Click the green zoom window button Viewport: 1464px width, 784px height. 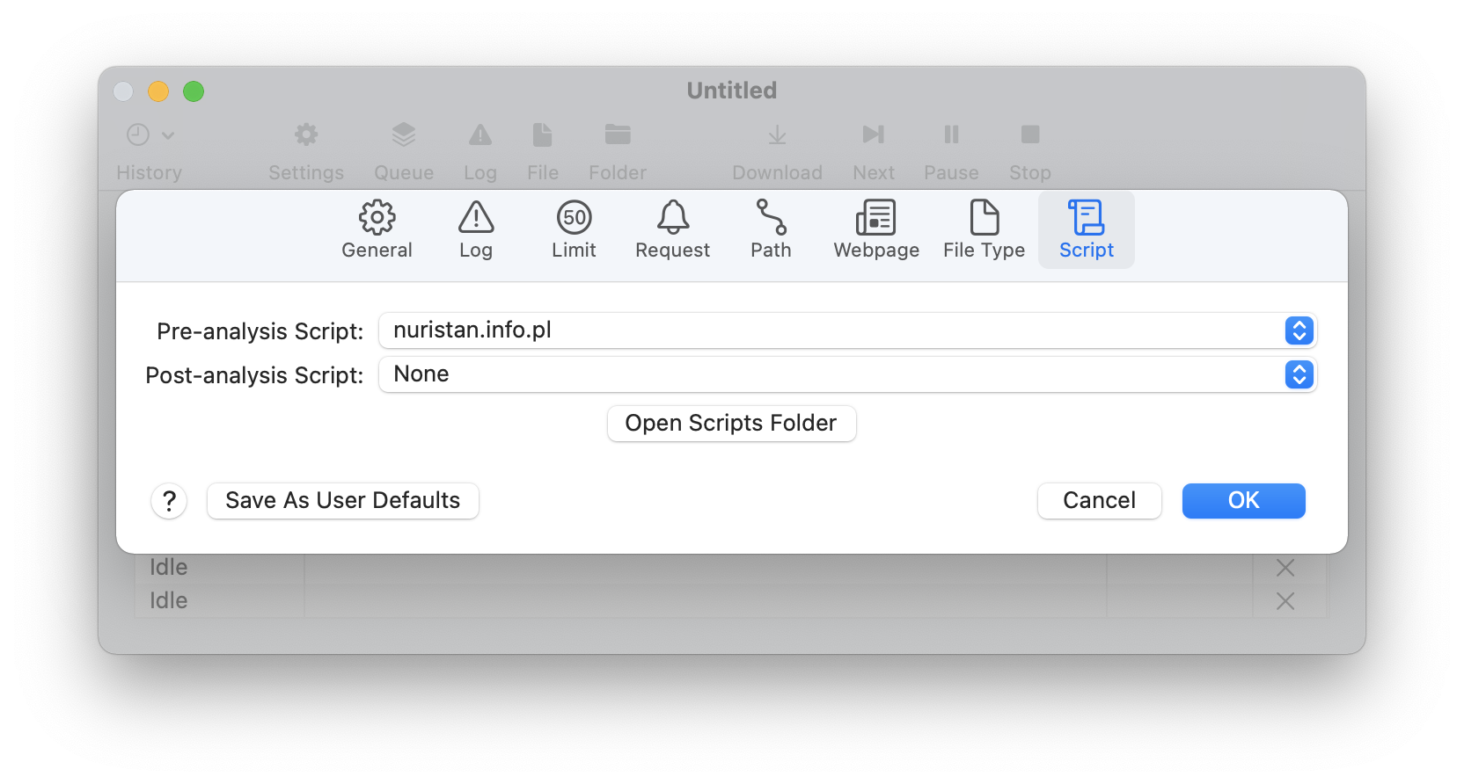194,91
